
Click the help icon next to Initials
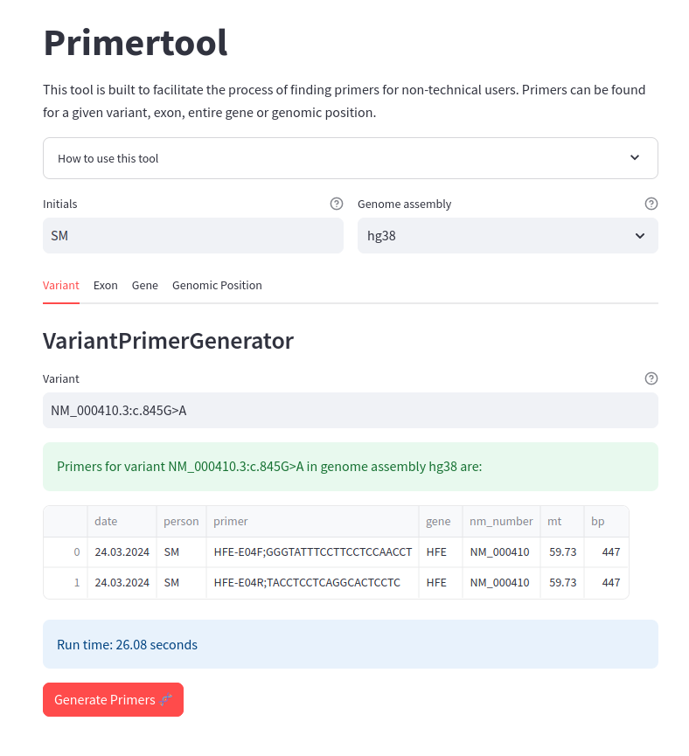[337, 204]
